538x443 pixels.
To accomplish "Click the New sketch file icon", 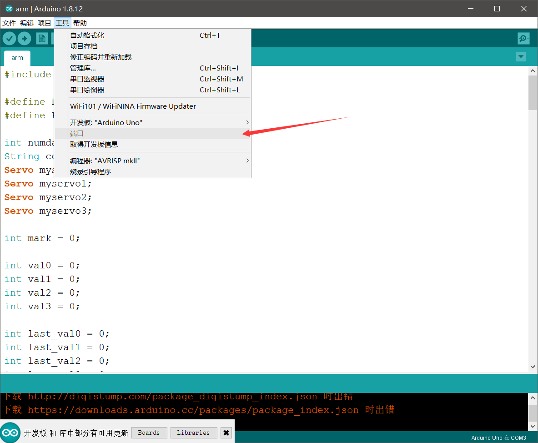I will [42, 38].
